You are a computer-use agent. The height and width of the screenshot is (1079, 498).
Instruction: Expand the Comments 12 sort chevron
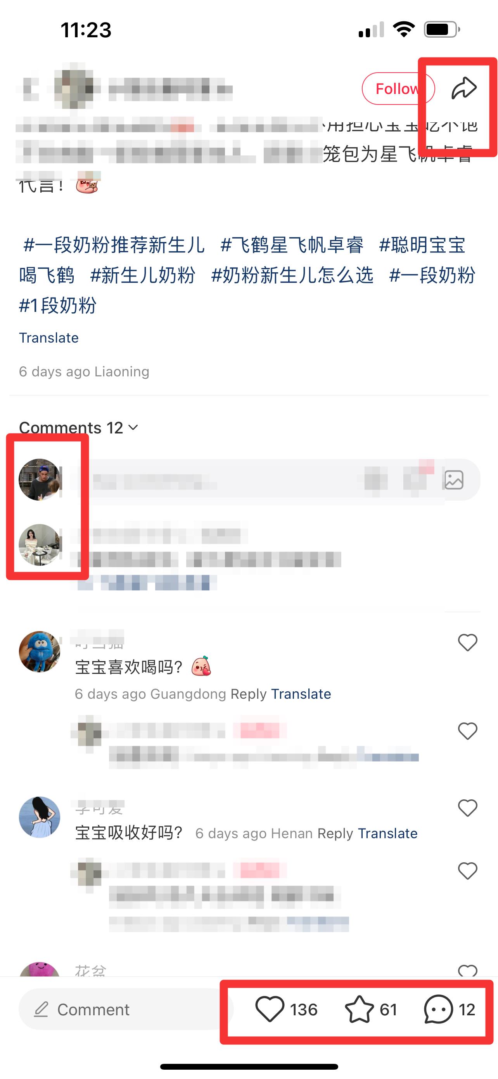(133, 428)
